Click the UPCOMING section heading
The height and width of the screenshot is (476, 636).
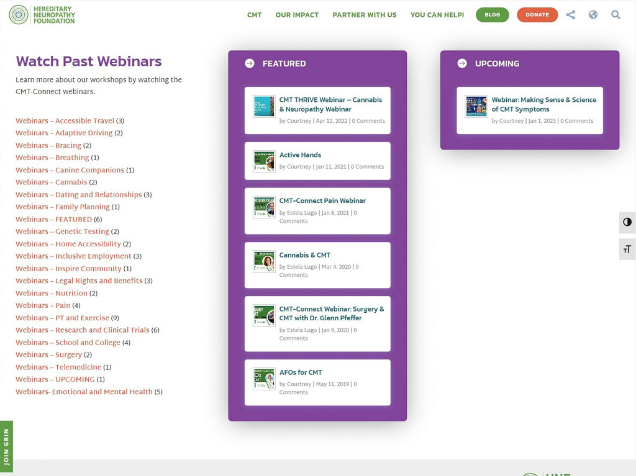pyautogui.click(x=497, y=64)
